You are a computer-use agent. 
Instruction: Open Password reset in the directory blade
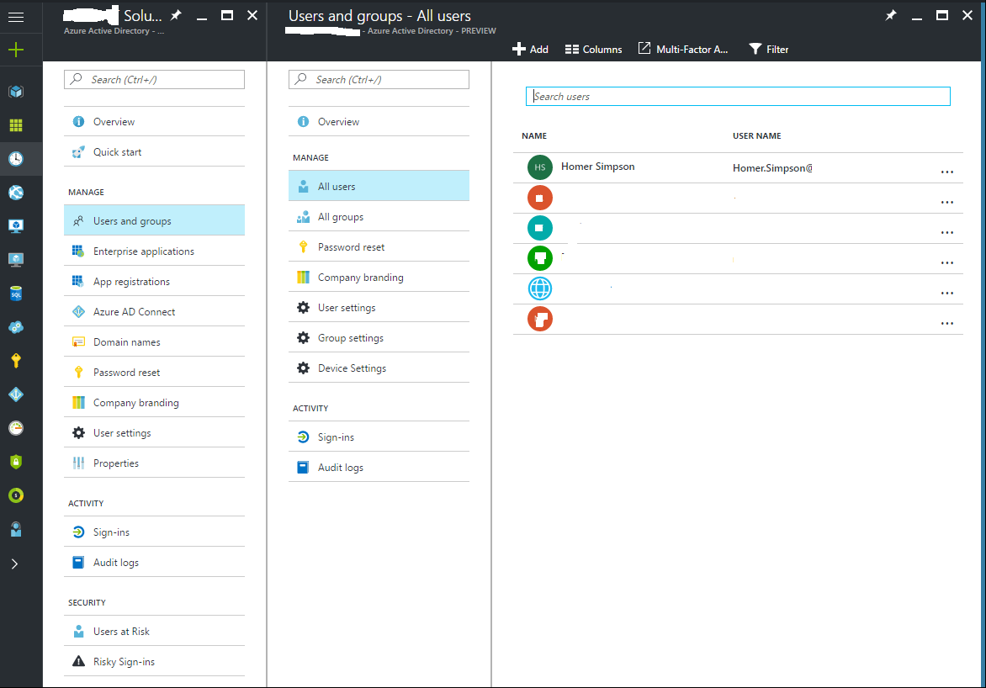point(154,372)
